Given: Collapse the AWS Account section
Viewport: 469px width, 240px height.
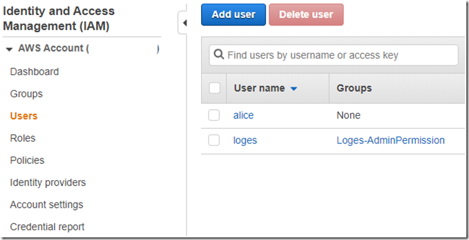Looking at the screenshot, I should click(x=9, y=49).
